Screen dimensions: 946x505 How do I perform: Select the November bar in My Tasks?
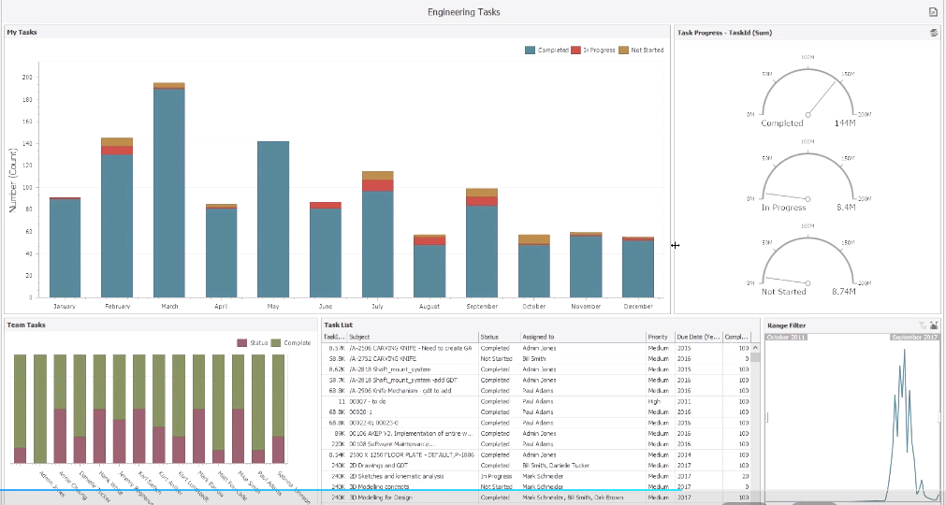(586, 265)
